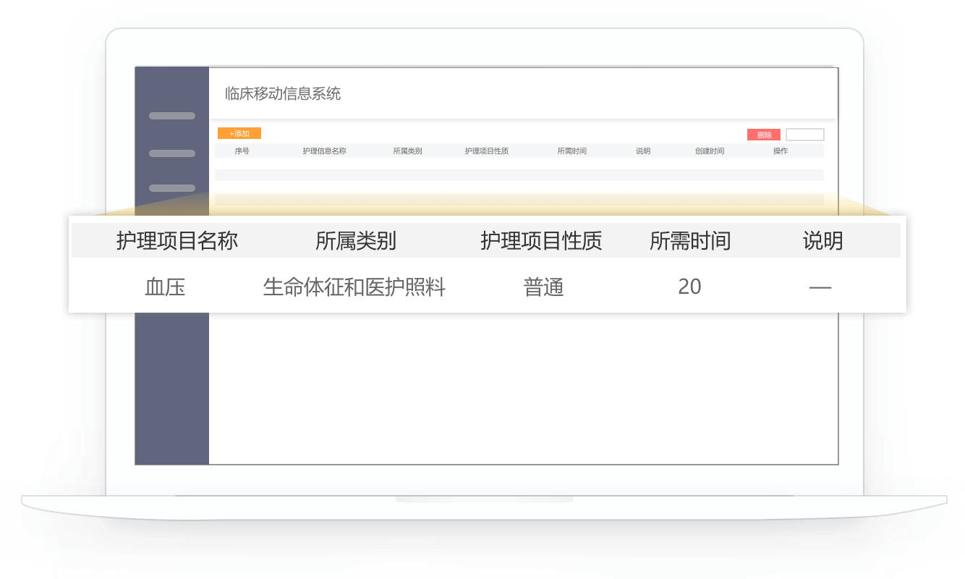965x579 pixels.
Task: Select the time value 20 cell
Action: point(689,287)
